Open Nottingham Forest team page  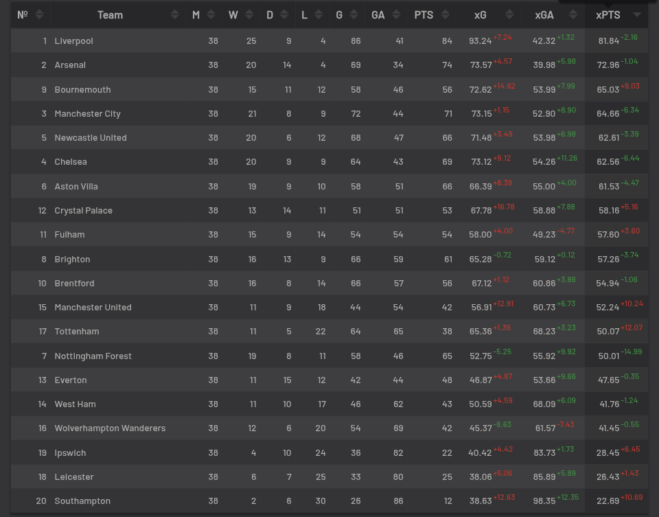point(93,356)
